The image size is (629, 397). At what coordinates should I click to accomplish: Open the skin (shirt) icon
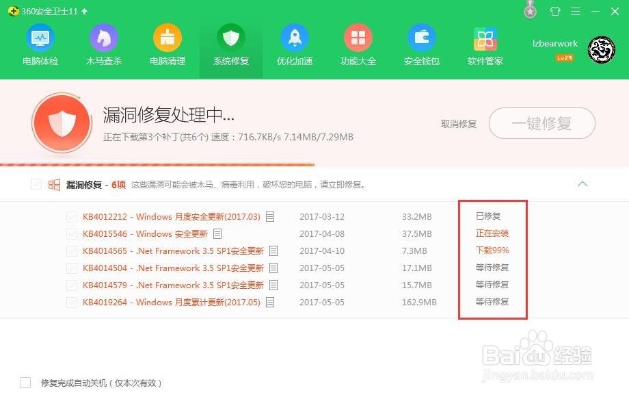pyautogui.click(x=555, y=11)
